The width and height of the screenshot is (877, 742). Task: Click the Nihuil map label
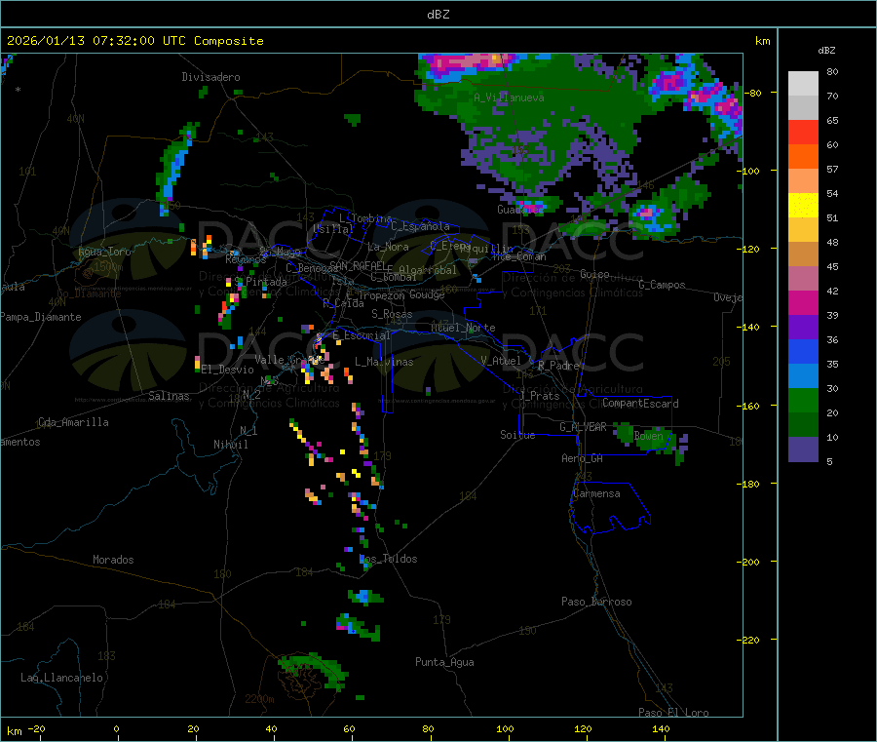231,445
